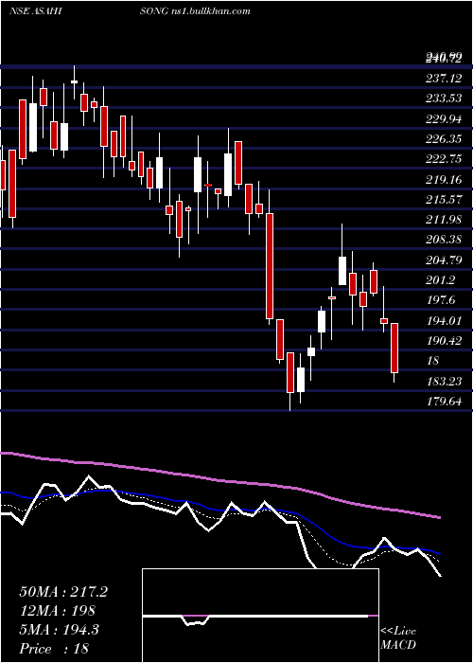473x663 pixels.
Task: Click the 194.01 price axis label
Action: [x=444, y=320]
